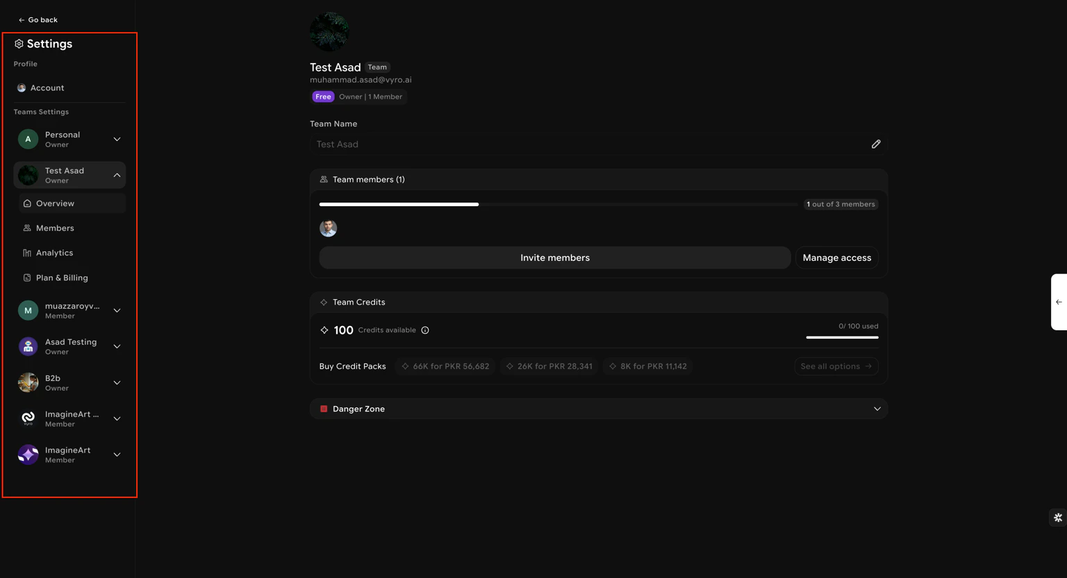Click the Analytics chart icon
Viewport: 1067px width, 578px height.
pyautogui.click(x=27, y=253)
